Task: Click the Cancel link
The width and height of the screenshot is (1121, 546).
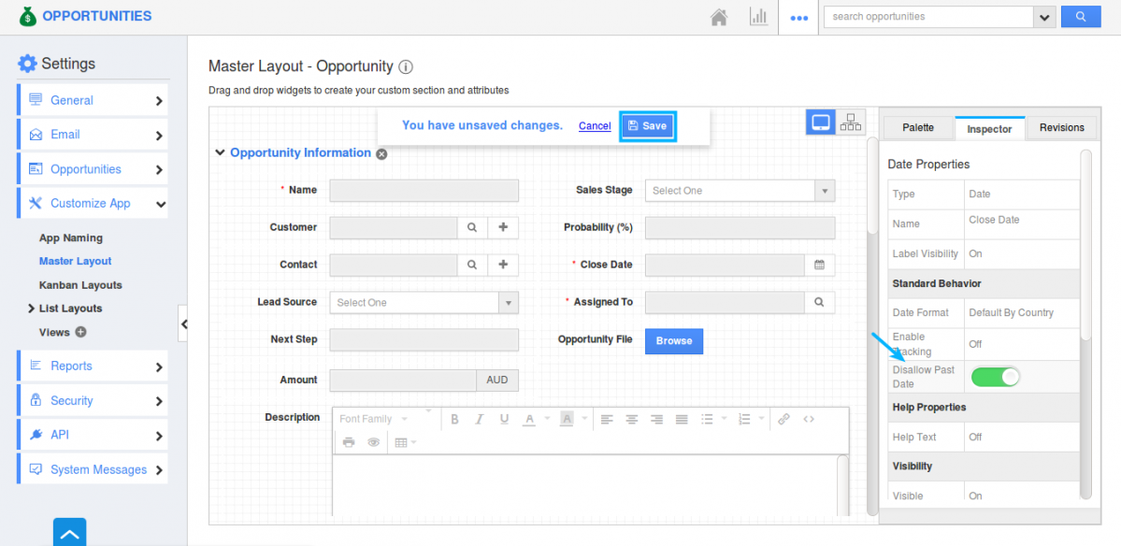Action: point(595,126)
